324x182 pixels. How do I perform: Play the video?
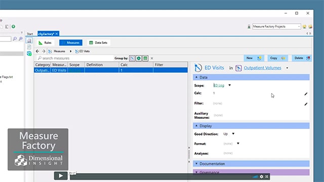(x=61, y=175)
